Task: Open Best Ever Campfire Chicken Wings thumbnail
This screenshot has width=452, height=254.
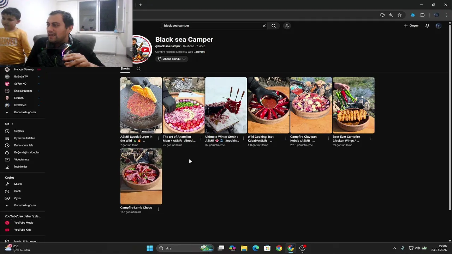Action: [x=353, y=105]
